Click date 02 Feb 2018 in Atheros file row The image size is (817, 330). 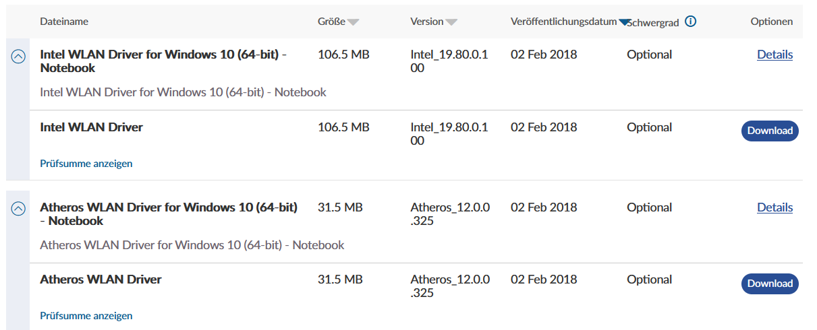[x=544, y=279]
